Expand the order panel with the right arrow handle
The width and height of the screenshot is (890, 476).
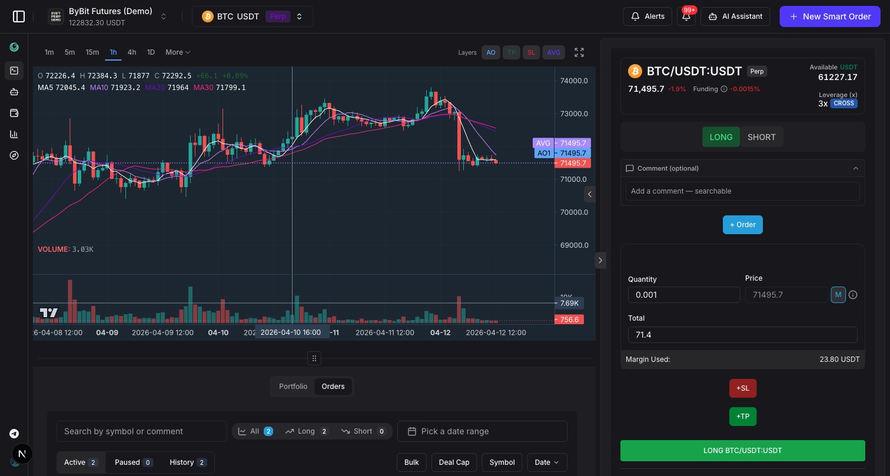(600, 260)
